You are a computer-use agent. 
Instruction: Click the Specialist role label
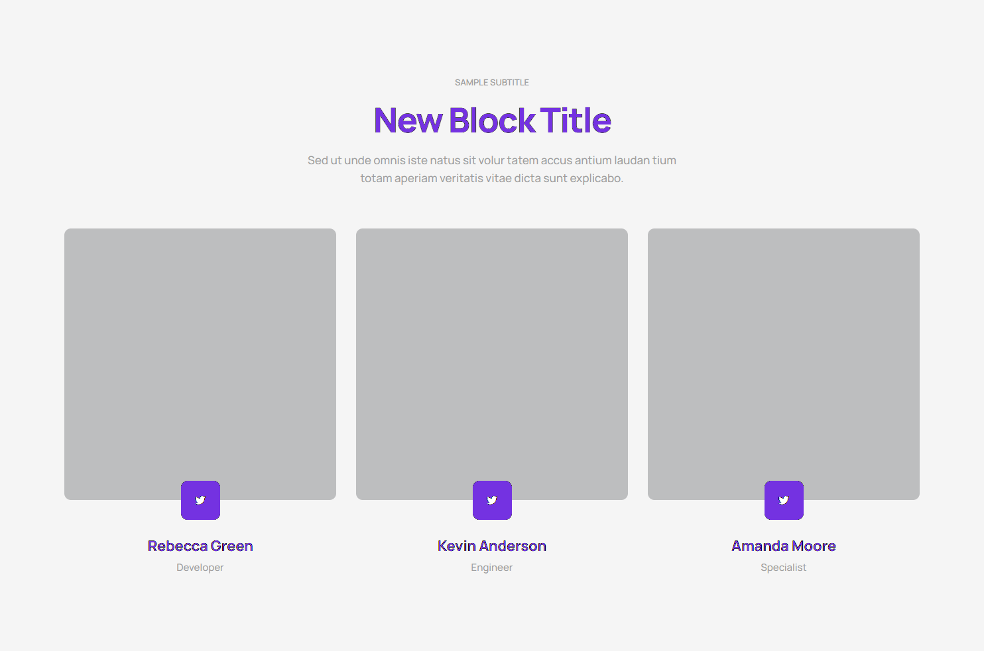[784, 568]
